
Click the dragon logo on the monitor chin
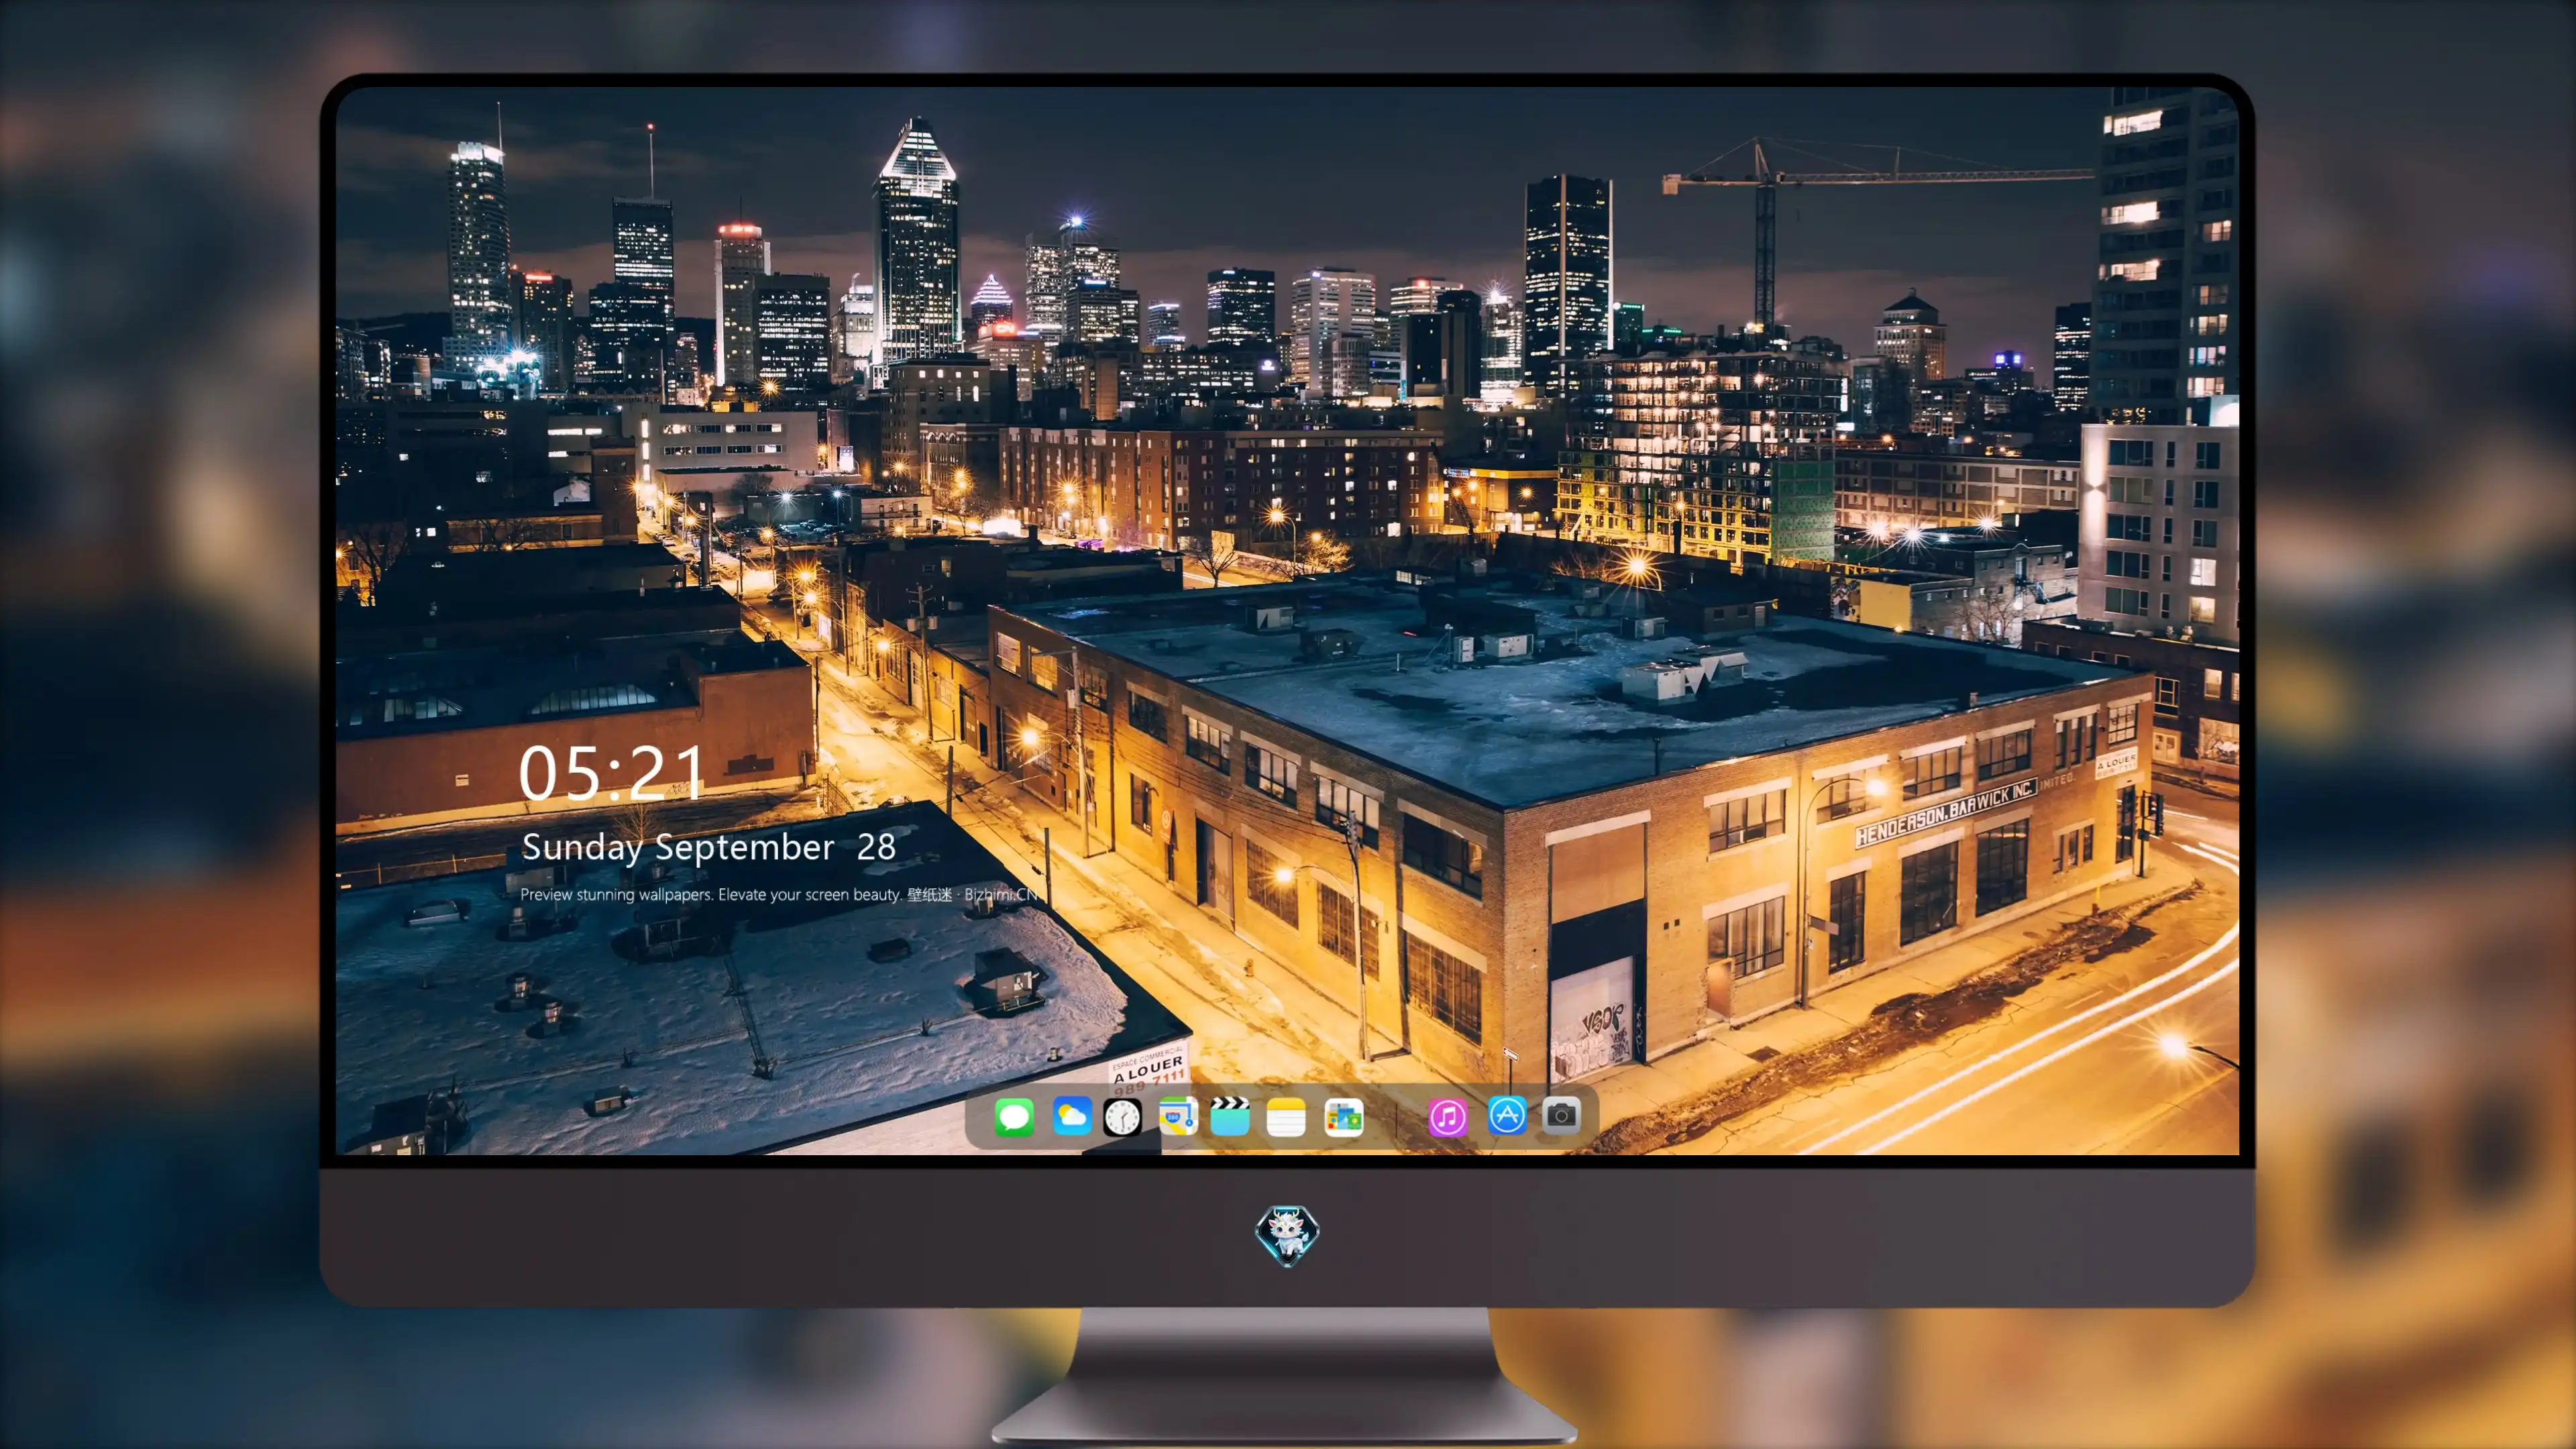[x=1287, y=1235]
